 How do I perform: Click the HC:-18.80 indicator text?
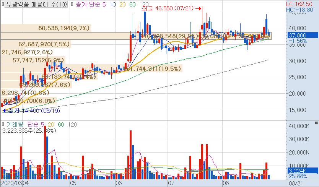[299, 10]
